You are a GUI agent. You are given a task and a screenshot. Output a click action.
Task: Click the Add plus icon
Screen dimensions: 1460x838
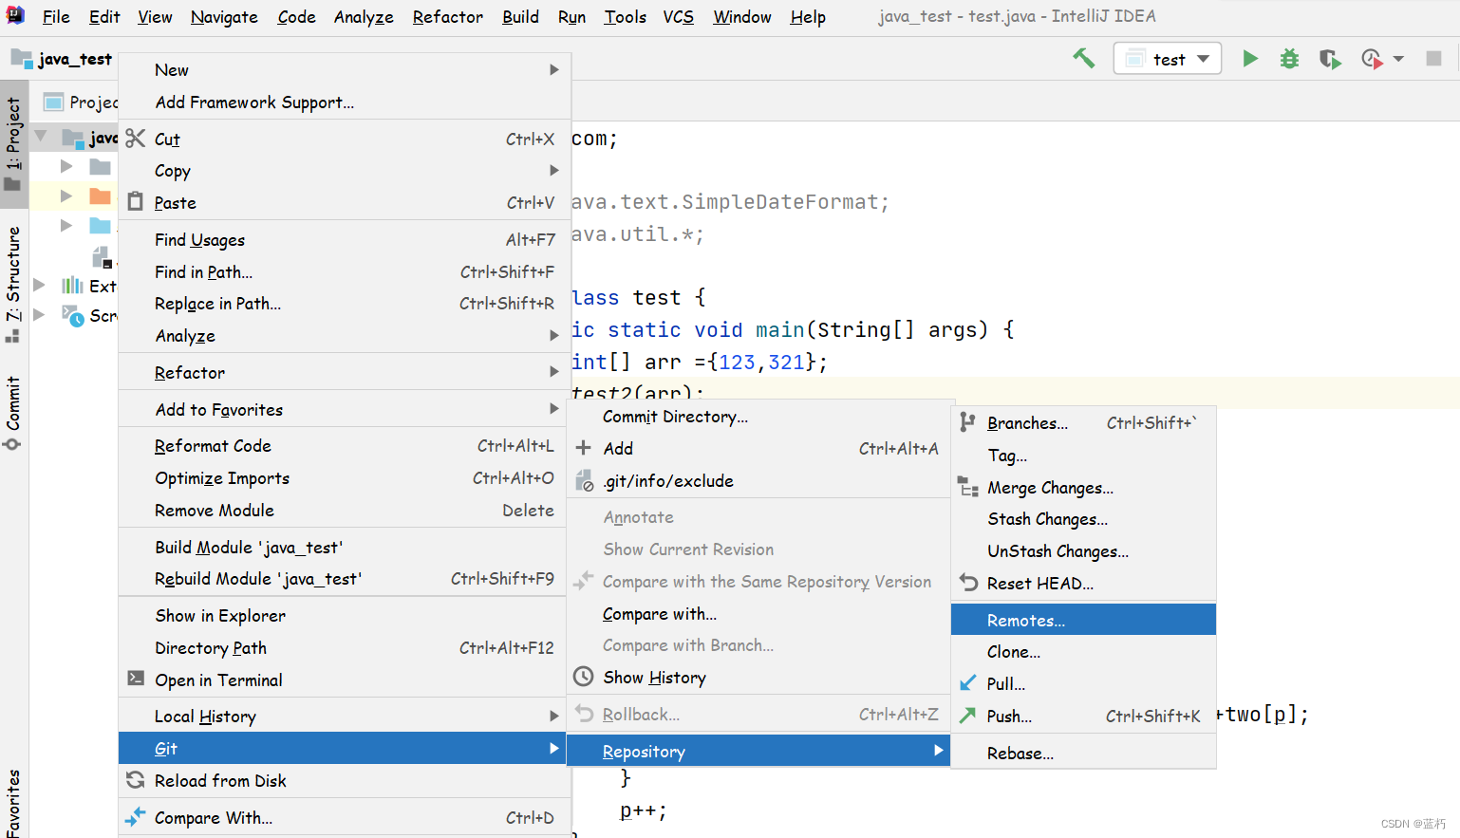coord(584,448)
